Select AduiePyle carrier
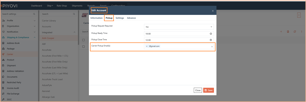This screenshot has width=306, height=102. 47,85
